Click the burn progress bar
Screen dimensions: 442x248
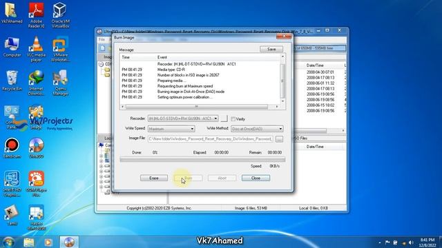tap(202, 160)
